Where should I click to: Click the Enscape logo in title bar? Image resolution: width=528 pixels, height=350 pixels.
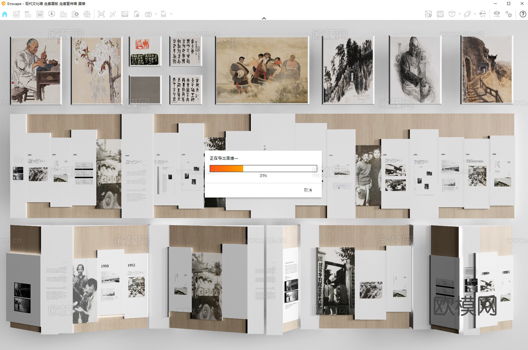point(4,4)
